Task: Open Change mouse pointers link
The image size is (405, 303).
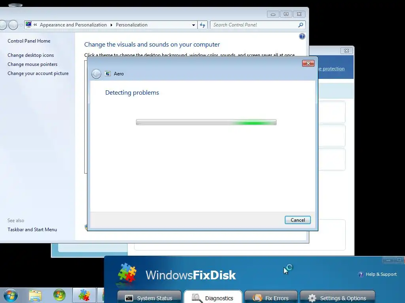Action: point(32,64)
